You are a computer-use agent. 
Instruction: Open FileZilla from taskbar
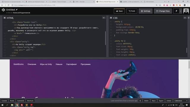click(22, 105)
